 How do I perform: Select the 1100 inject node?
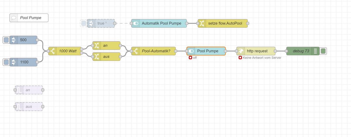(23, 62)
